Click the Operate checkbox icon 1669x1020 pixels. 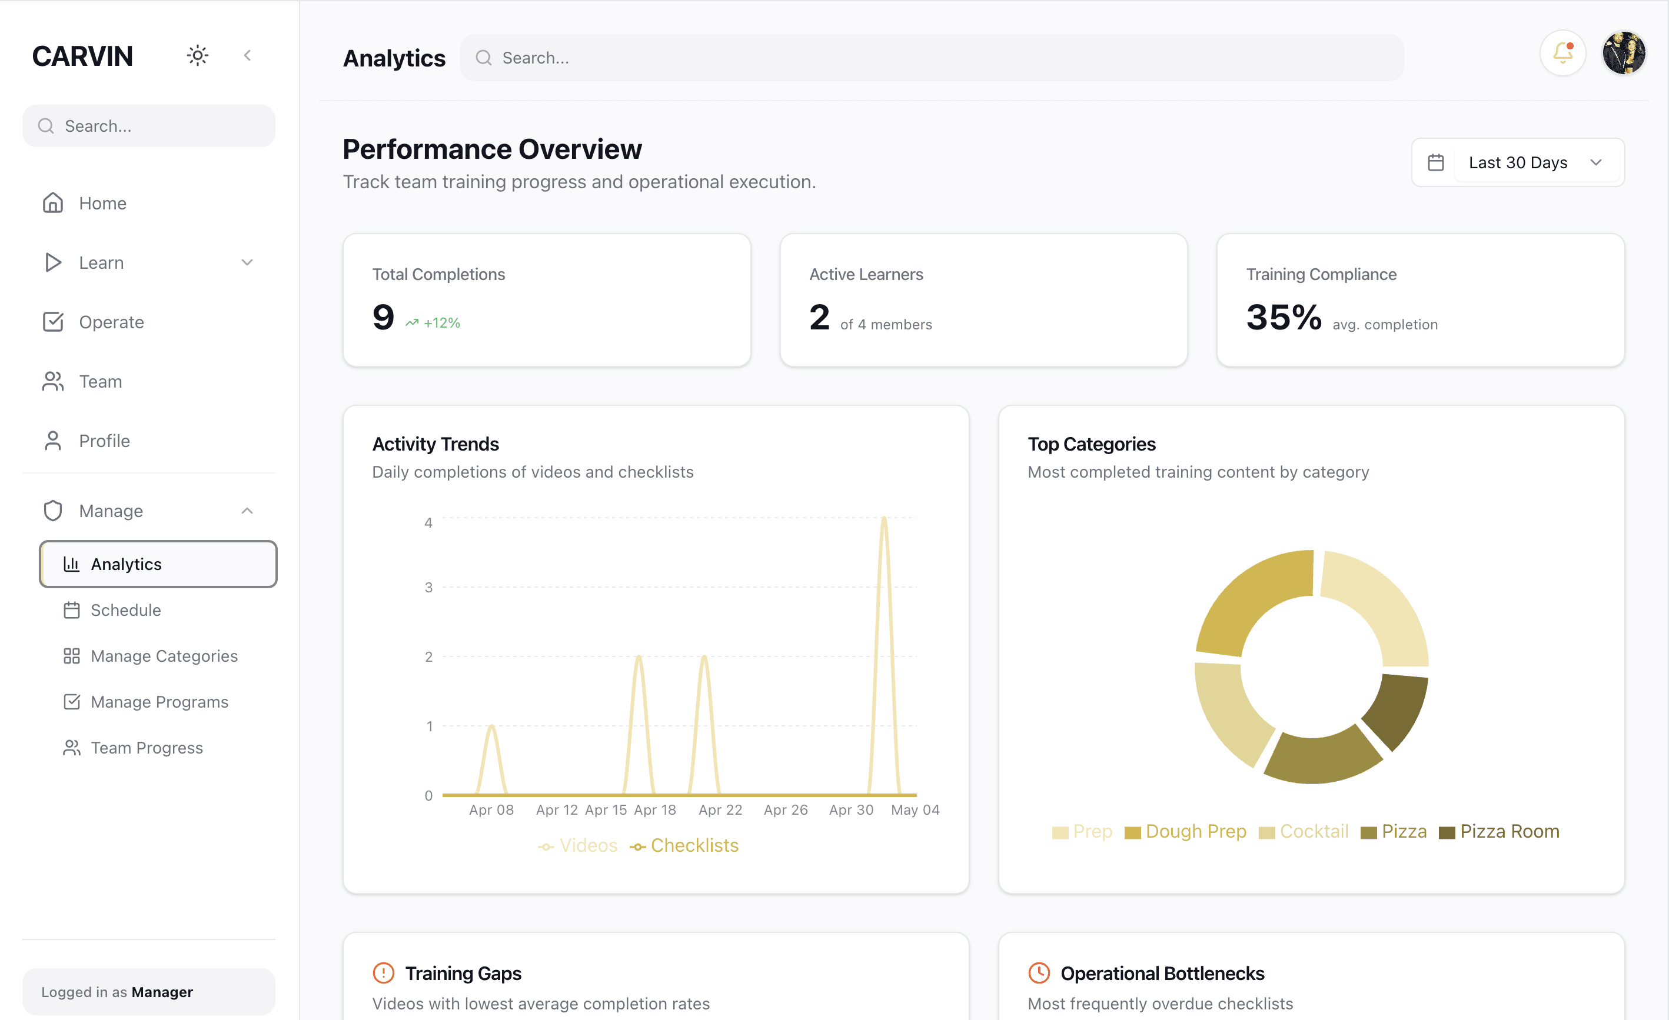click(53, 322)
